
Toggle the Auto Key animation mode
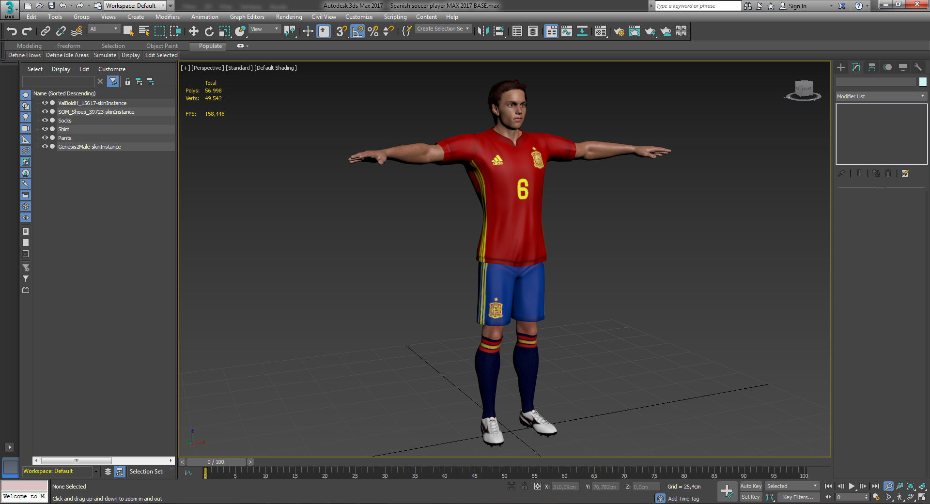[x=751, y=486]
